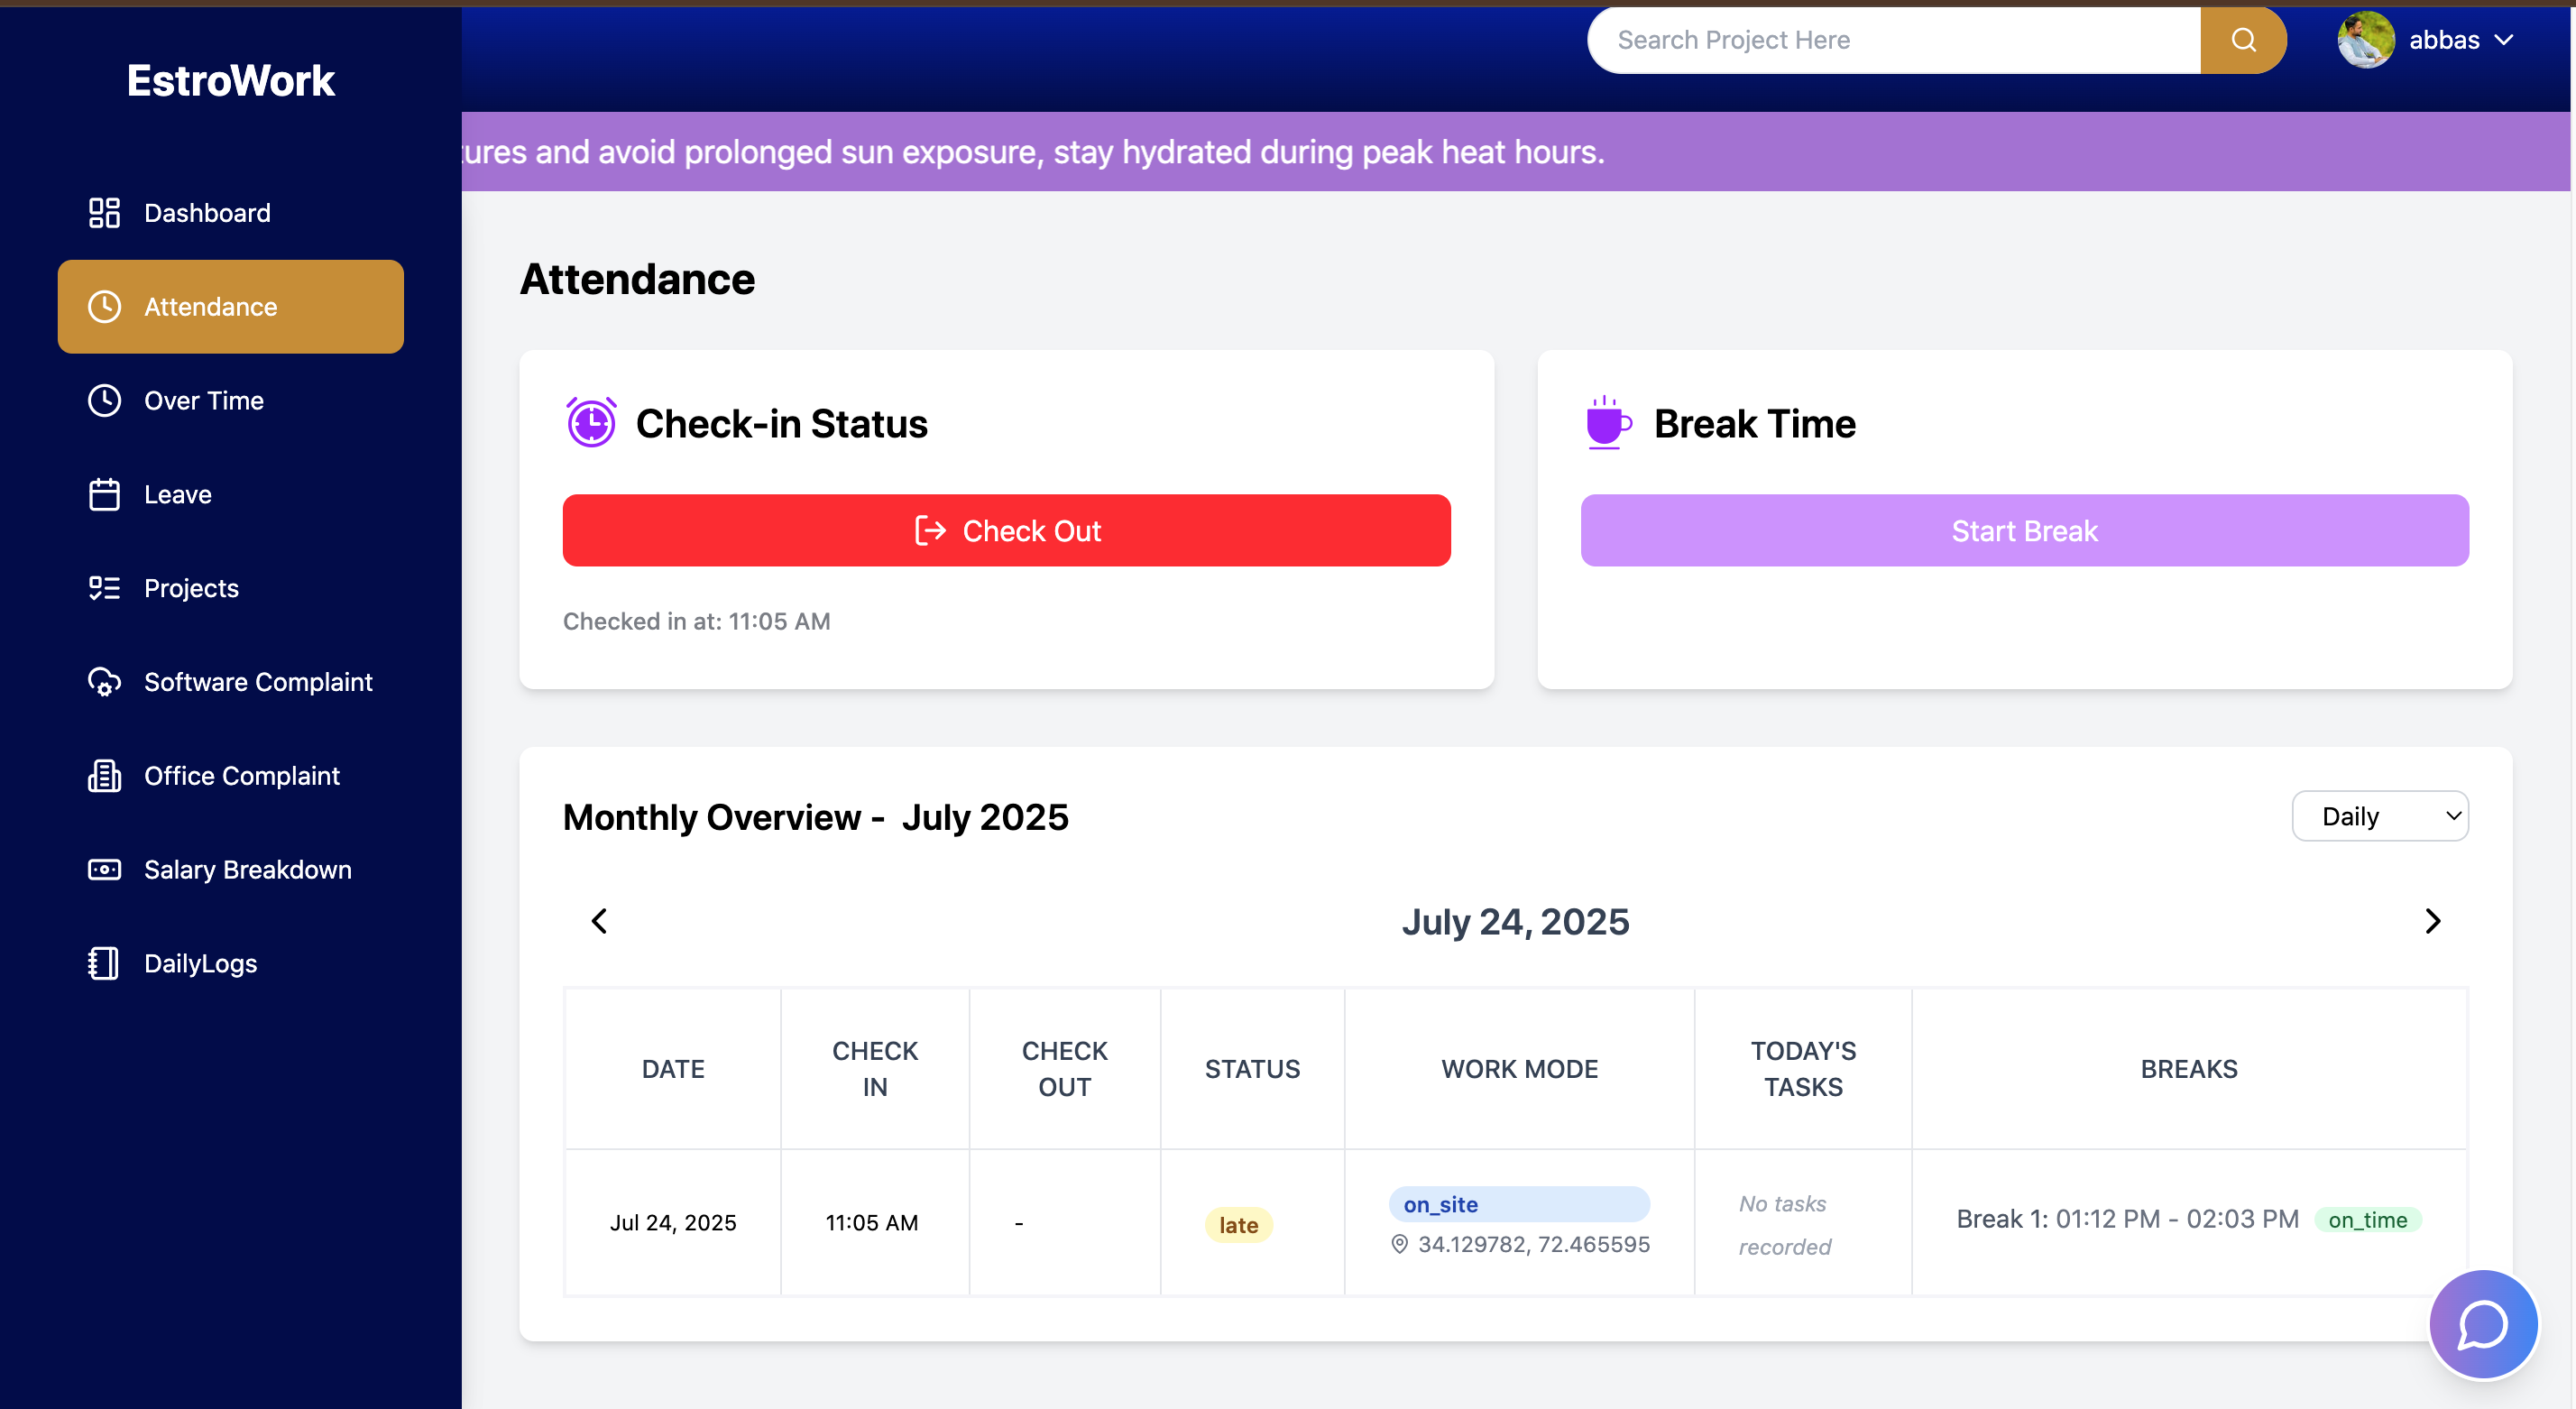This screenshot has width=2576, height=1409.
Task: Open the Daily view dropdown
Action: [2380, 817]
